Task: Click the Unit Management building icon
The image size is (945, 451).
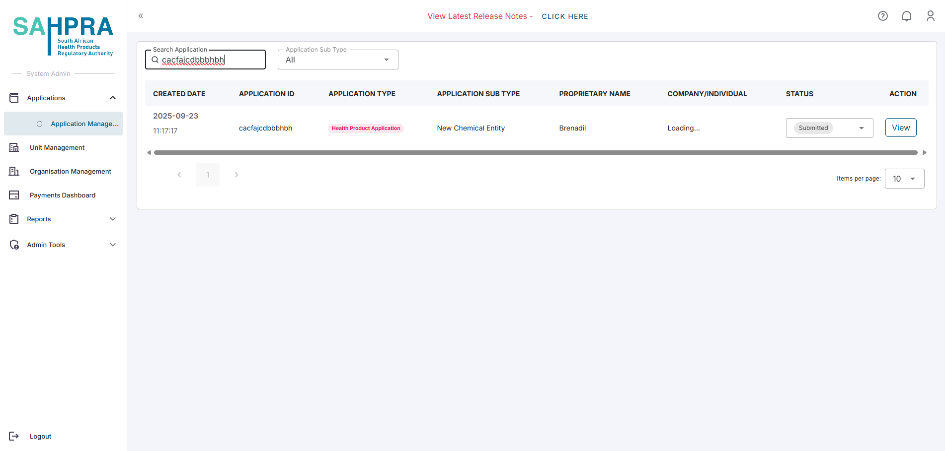Action: 14,147
